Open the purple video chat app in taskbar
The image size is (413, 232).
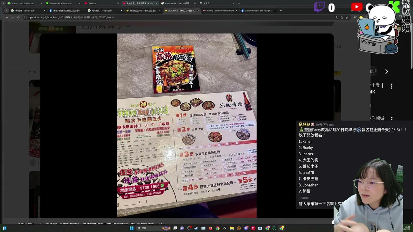click(x=182, y=228)
